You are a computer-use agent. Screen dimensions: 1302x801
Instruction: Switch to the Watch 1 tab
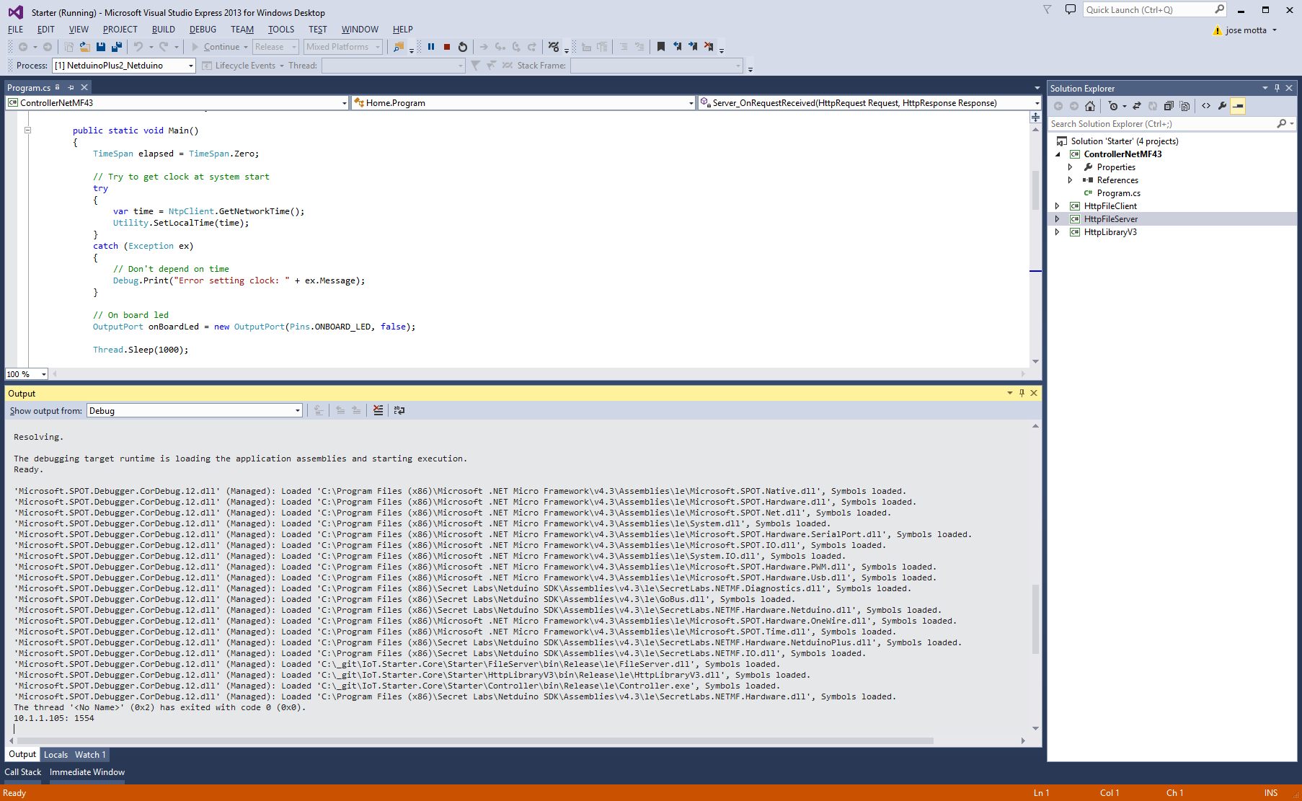(90, 755)
